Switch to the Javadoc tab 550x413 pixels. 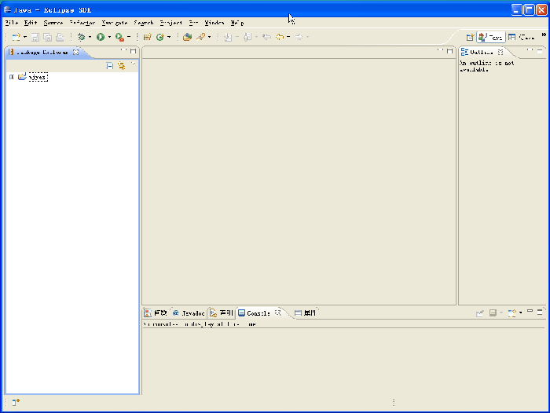pyautogui.click(x=189, y=312)
